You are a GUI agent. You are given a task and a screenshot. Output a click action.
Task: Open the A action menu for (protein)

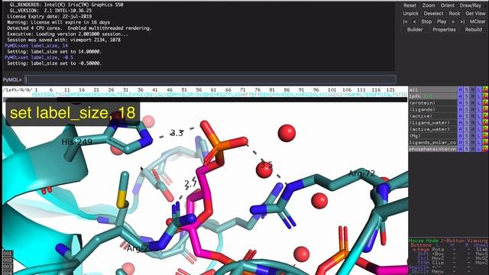(x=460, y=103)
